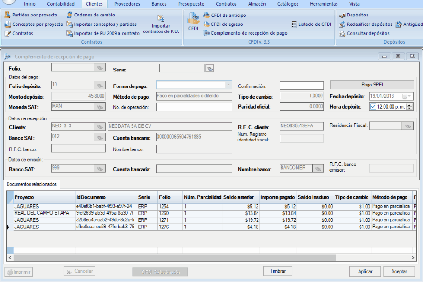Click the CFDI Relacionado button
This screenshot has width=423, height=282.
160,272
